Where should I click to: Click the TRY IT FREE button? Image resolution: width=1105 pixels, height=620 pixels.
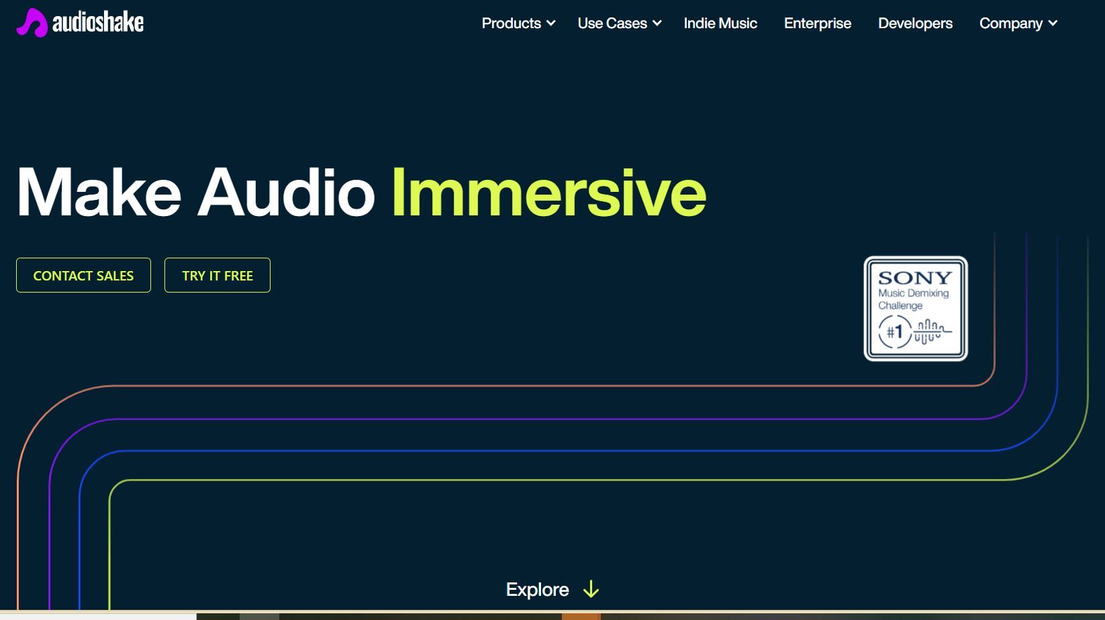pyautogui.click(x=217, y=276)
